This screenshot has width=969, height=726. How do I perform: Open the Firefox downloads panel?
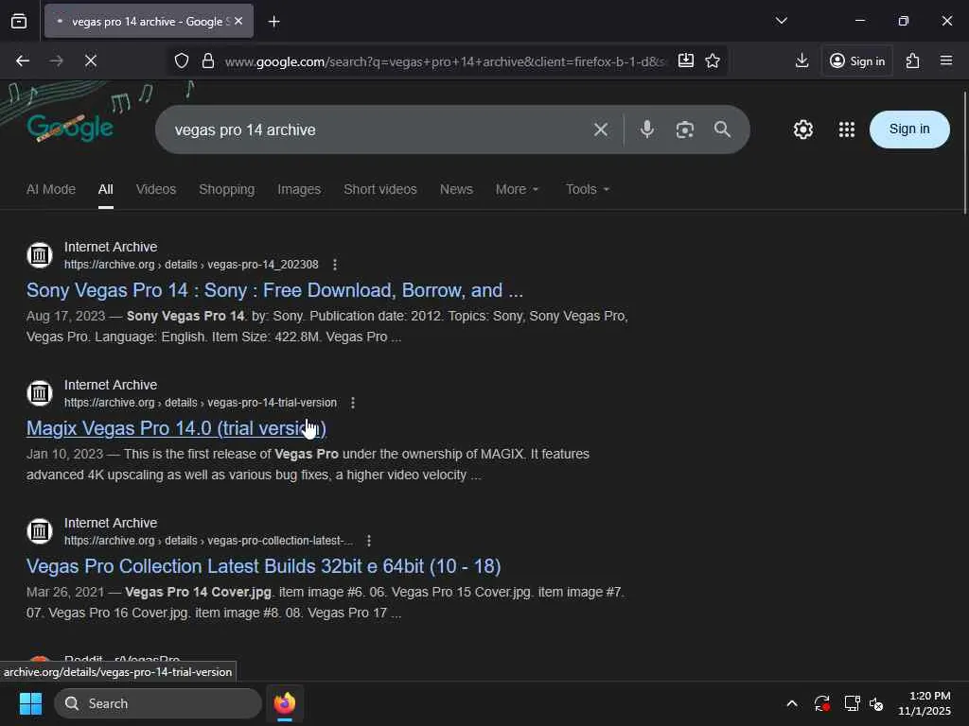coord(802,60)
